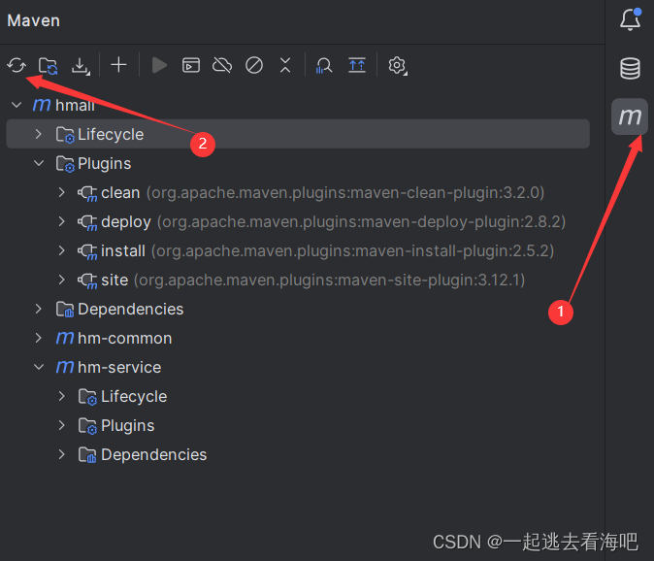Viewport: 654px width, 561px height.
Task: Select Dependencies row under hmall
Action: (298, 309)
